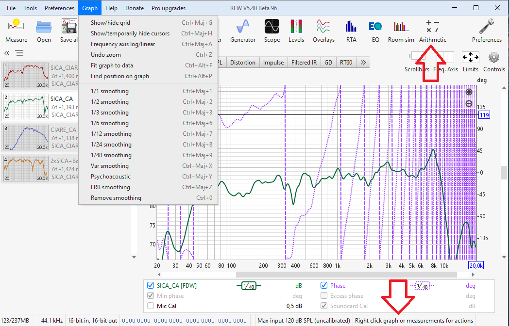Expand more graph tabs with the chevron
The height and width of the screenshot is (326, 509).
(x=363, y=63)
